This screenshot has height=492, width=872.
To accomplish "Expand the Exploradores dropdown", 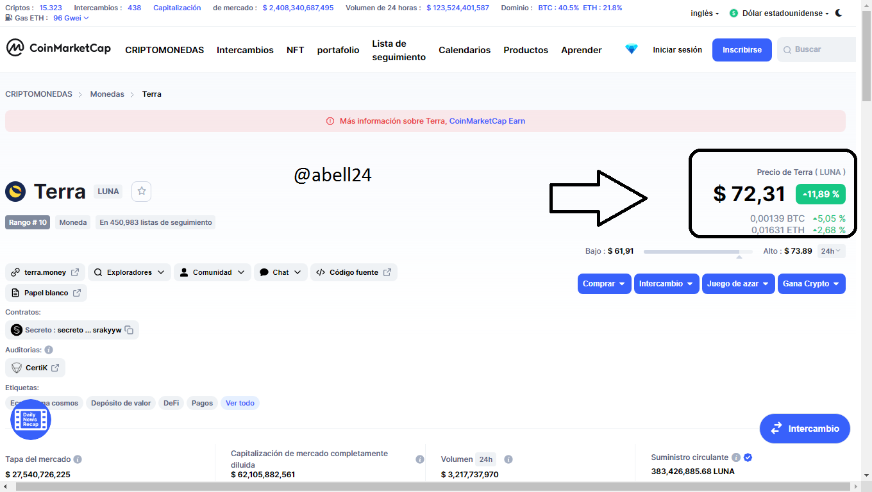I will 130,272.
